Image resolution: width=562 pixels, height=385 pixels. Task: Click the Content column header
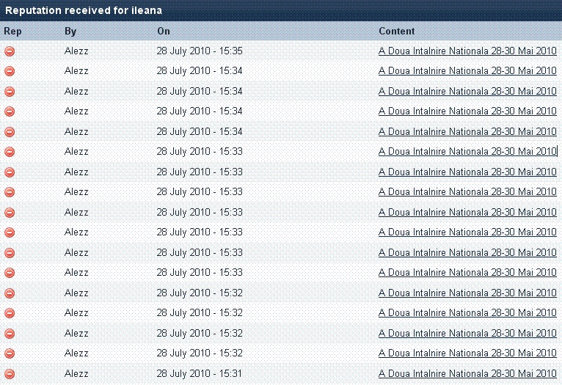pos(396,32)
